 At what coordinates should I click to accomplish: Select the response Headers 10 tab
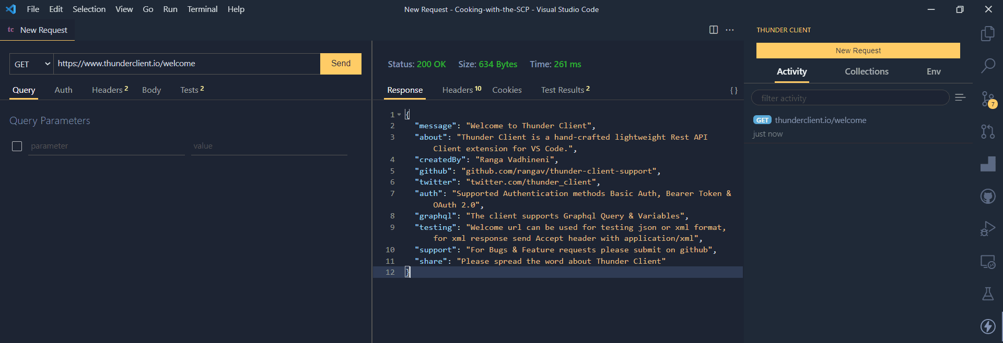[461, 90]
